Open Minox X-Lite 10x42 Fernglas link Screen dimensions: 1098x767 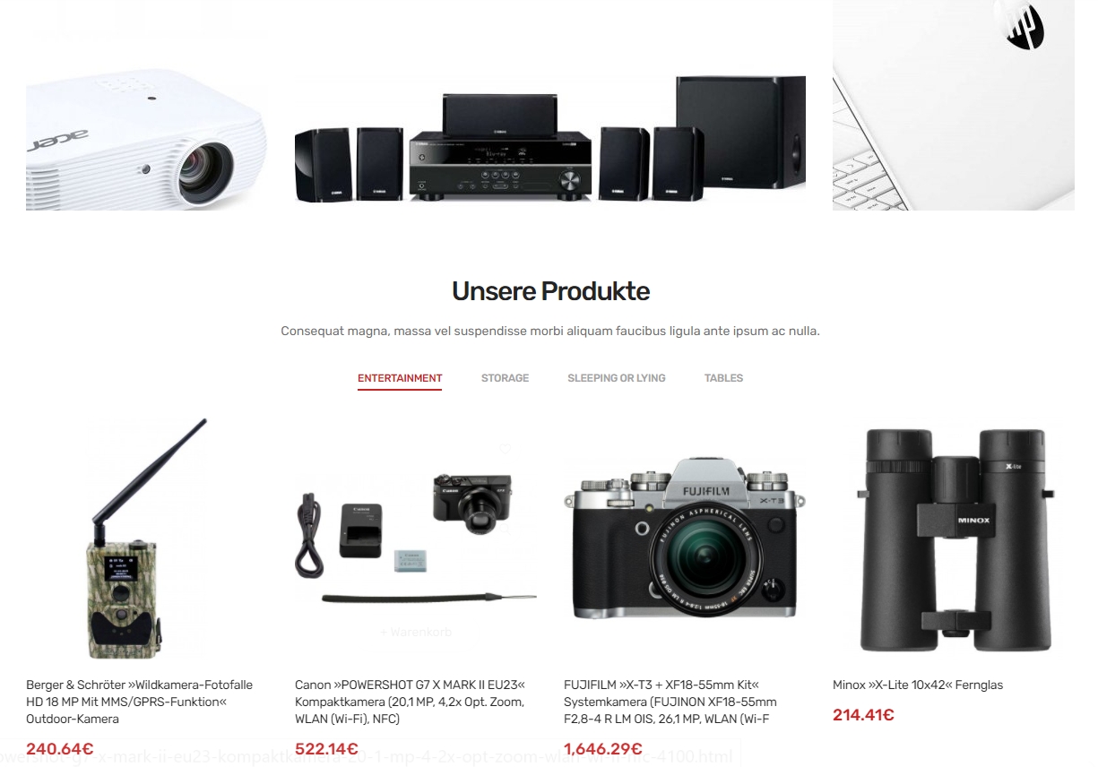[x=918, y=685]
